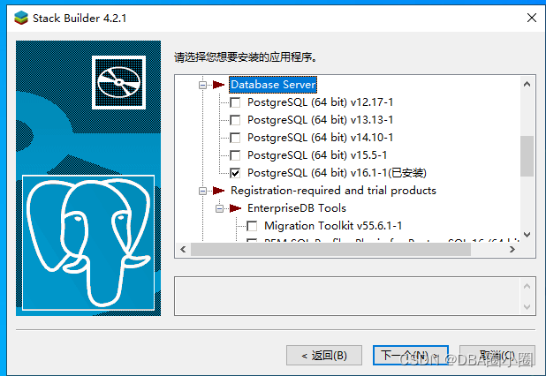Viewport: 546px width, 376px height.
Task: Check PostgreSQL (64 bit) v14.10-1 checkbox
Action: [235, 138]
